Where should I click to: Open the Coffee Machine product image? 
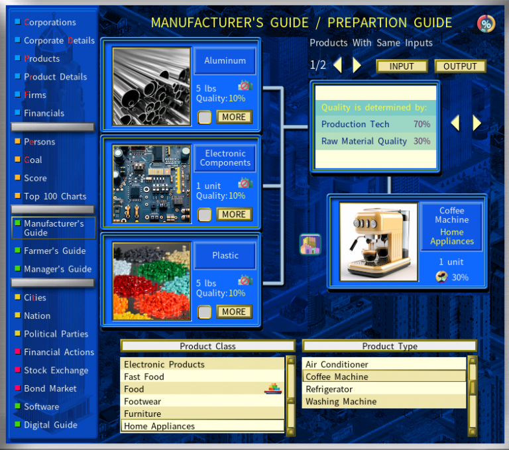[x=378, y=242]
